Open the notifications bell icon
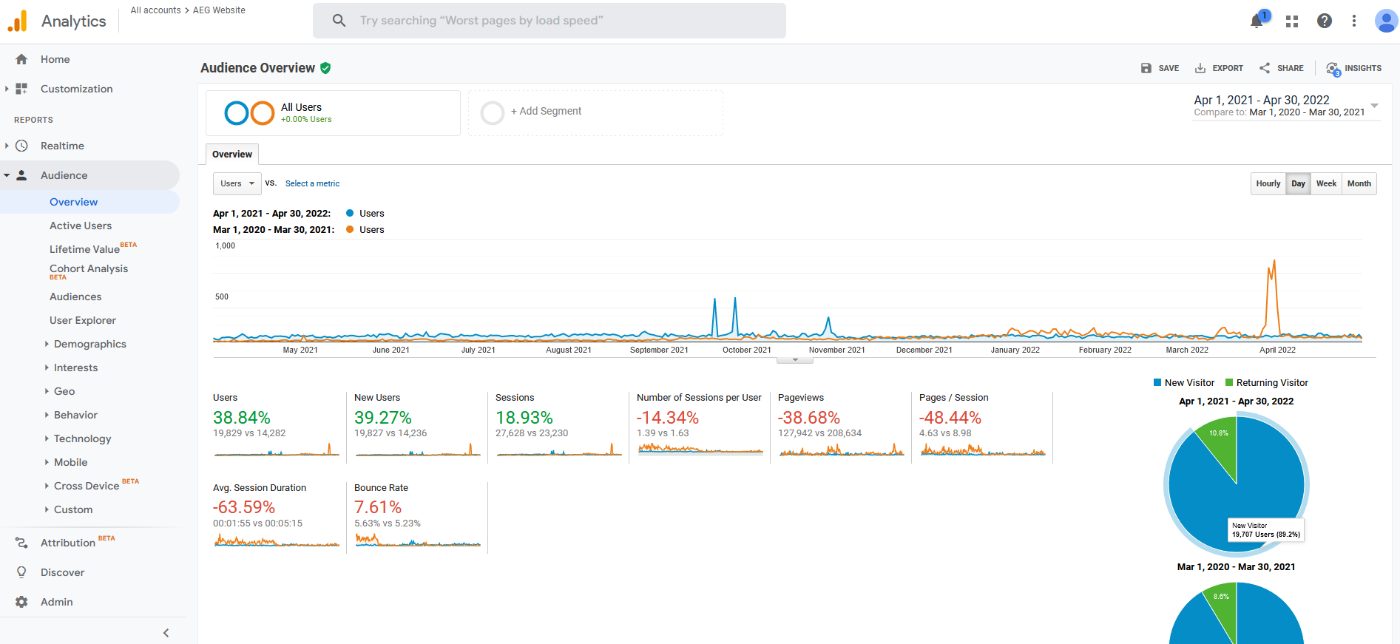 [1257, 21]
